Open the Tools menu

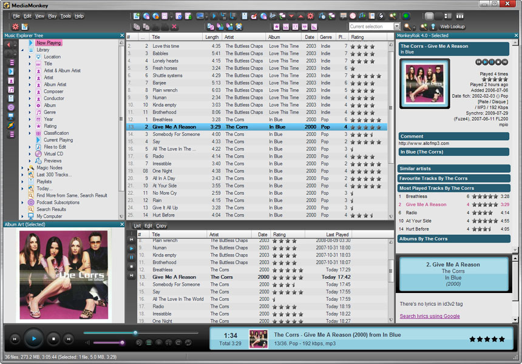[x=66, y=16]
